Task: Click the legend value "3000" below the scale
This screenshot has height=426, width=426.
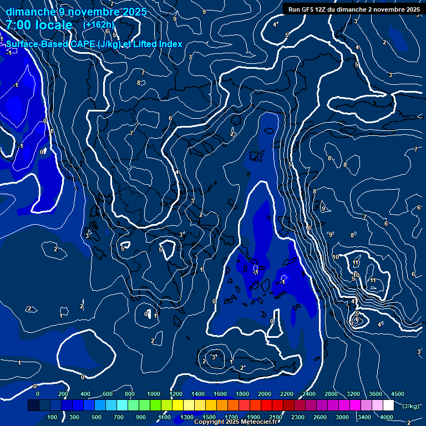Action: tap(342, 417)
